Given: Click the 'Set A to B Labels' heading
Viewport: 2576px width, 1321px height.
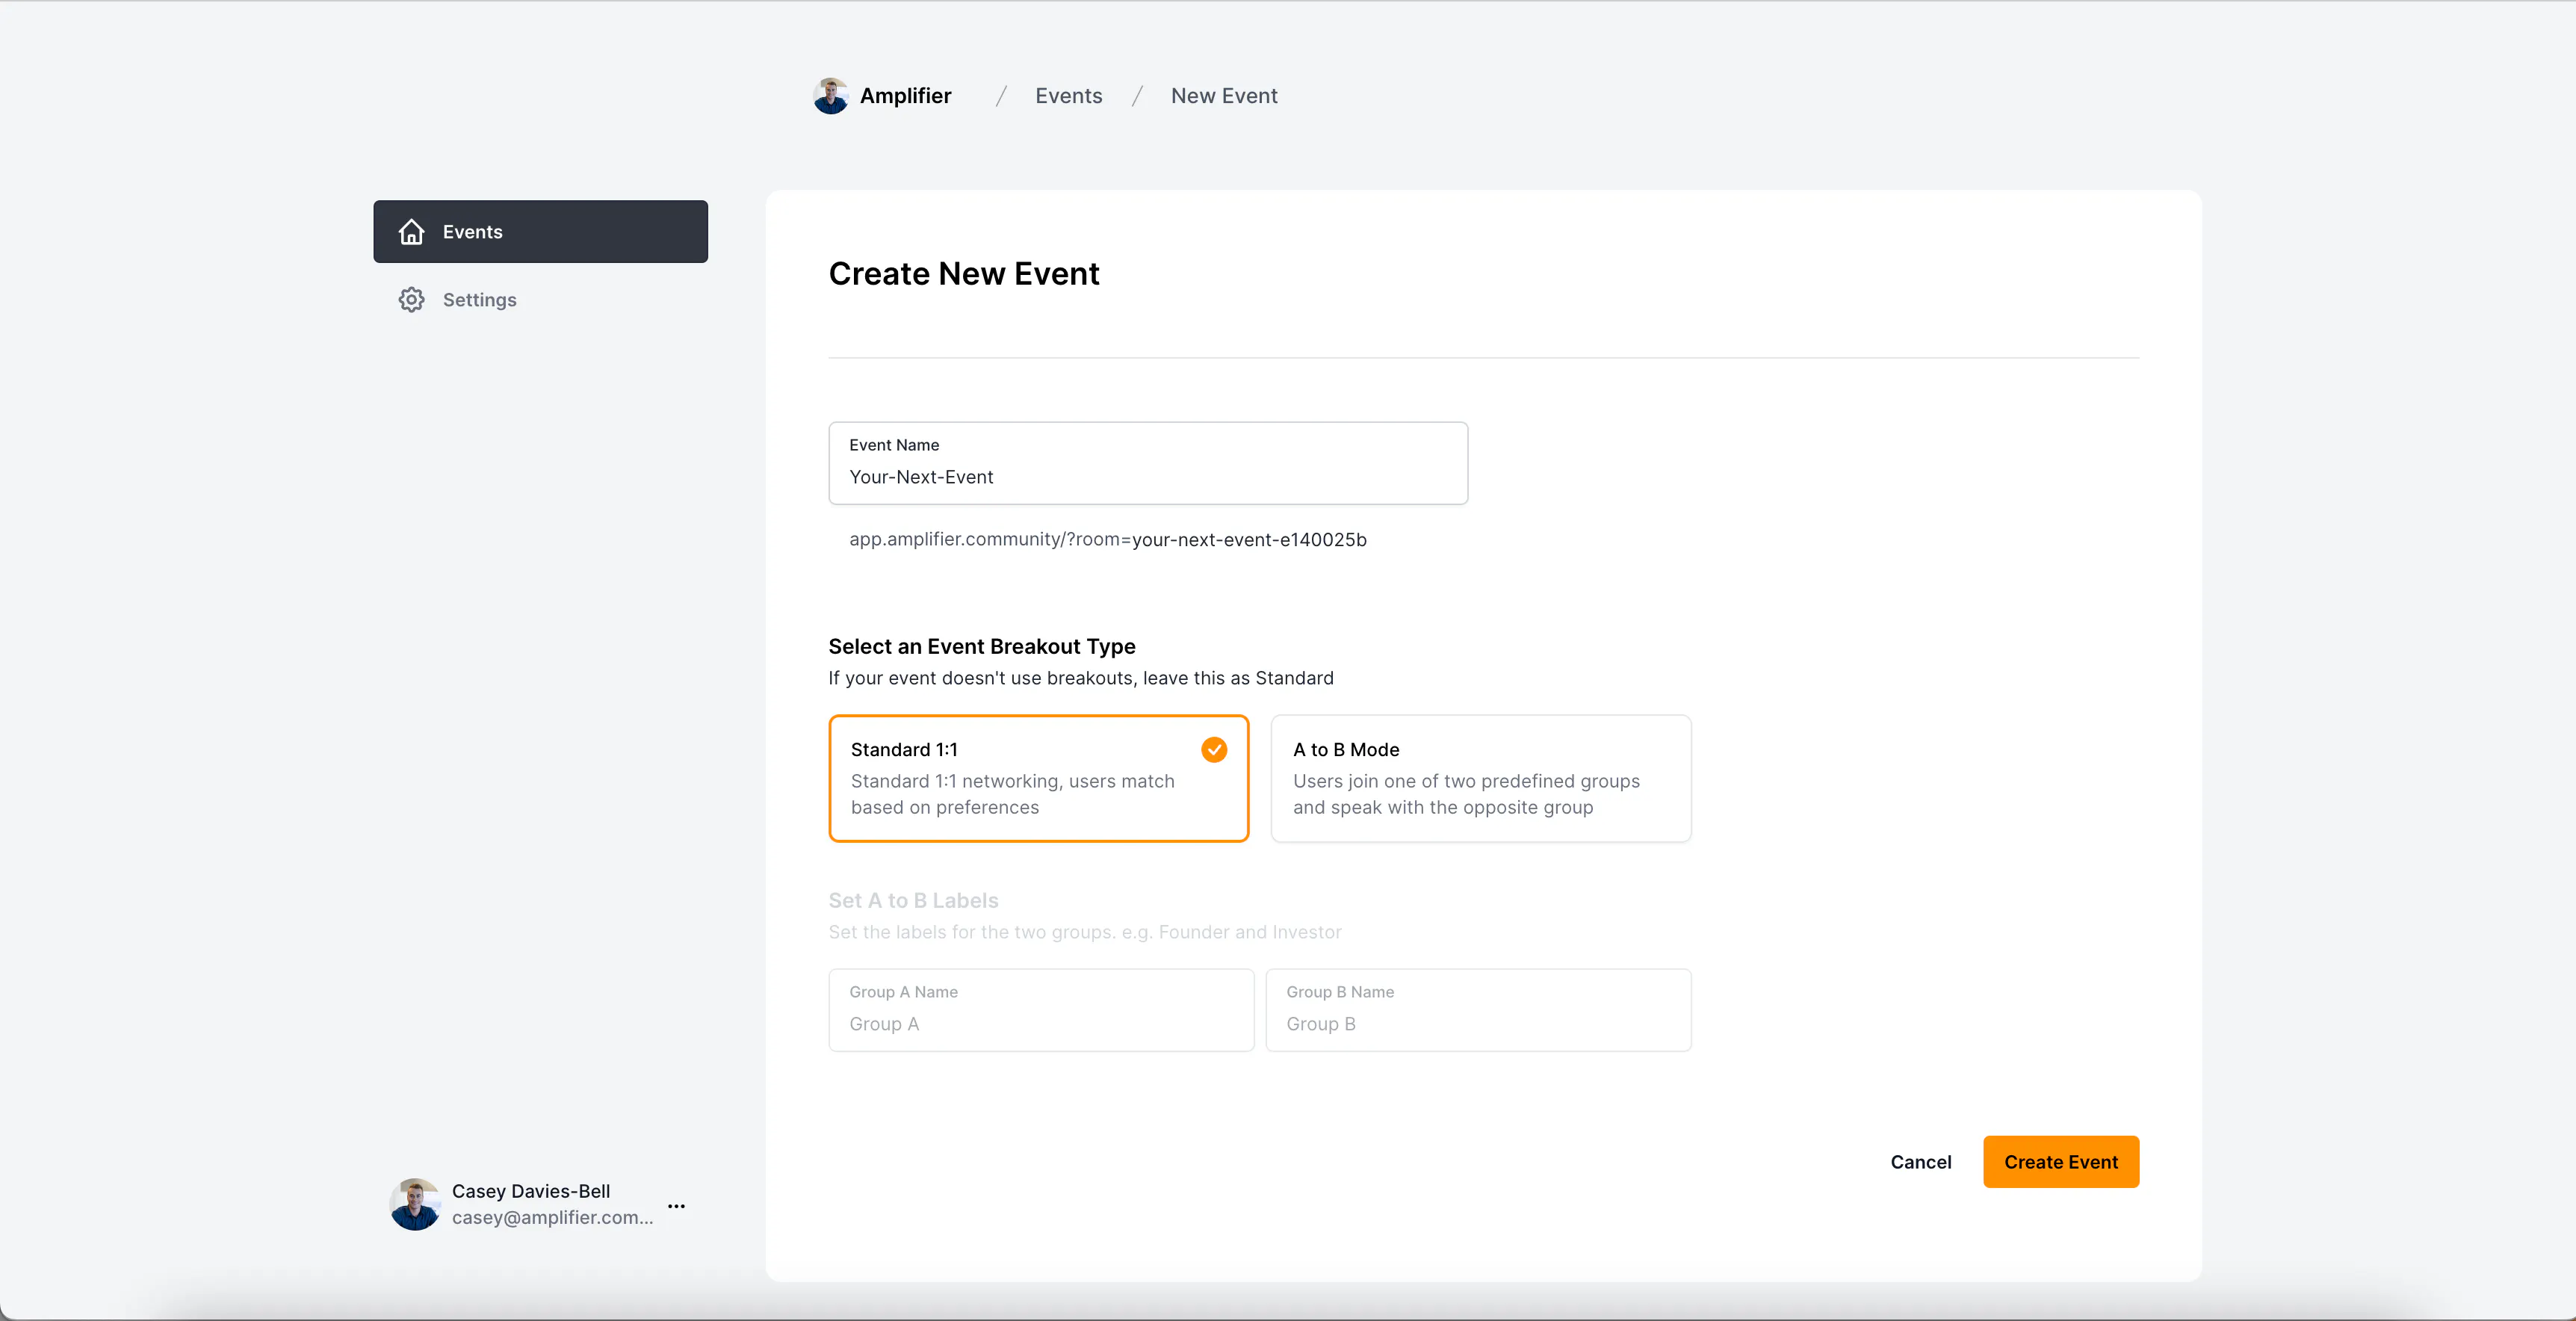Looking at the screenshot, I should (913, 900).
